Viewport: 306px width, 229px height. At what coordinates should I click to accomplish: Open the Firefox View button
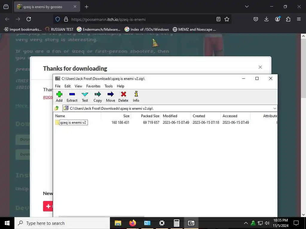click(x=6, y=7)
